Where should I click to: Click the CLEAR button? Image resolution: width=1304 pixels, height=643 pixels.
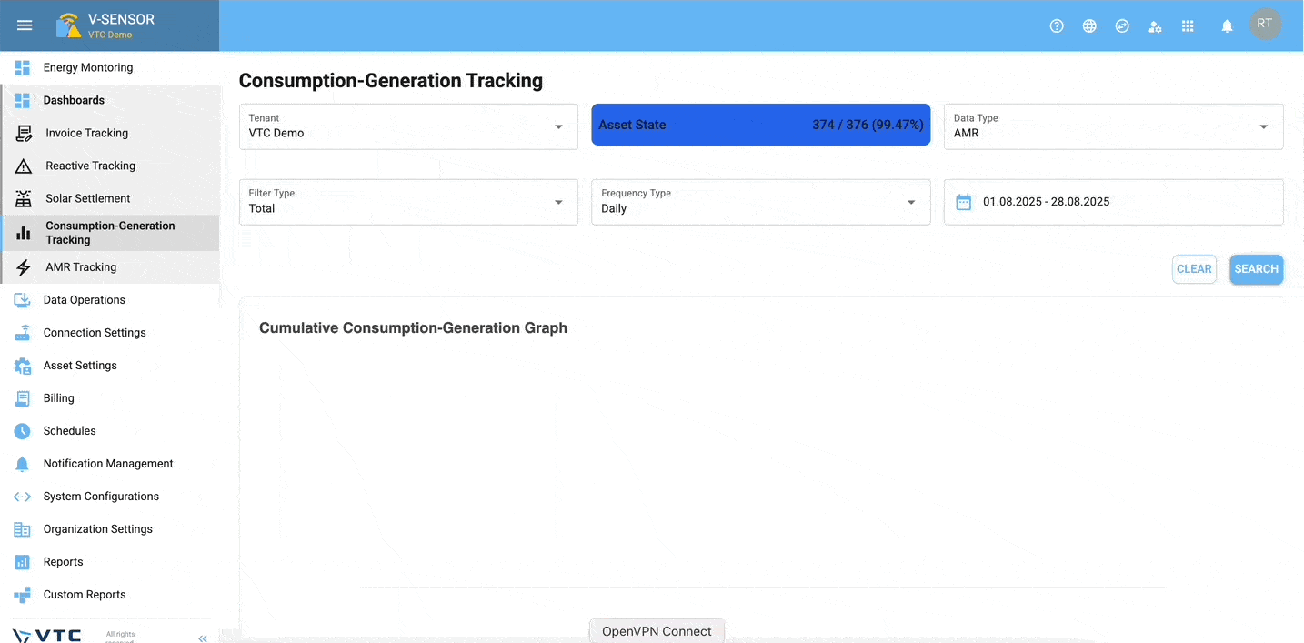coord(1194,269)
